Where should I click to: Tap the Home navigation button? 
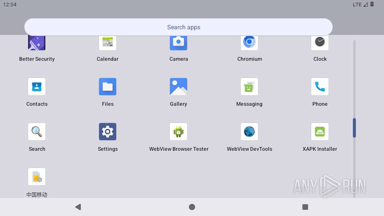pos(192,207)
